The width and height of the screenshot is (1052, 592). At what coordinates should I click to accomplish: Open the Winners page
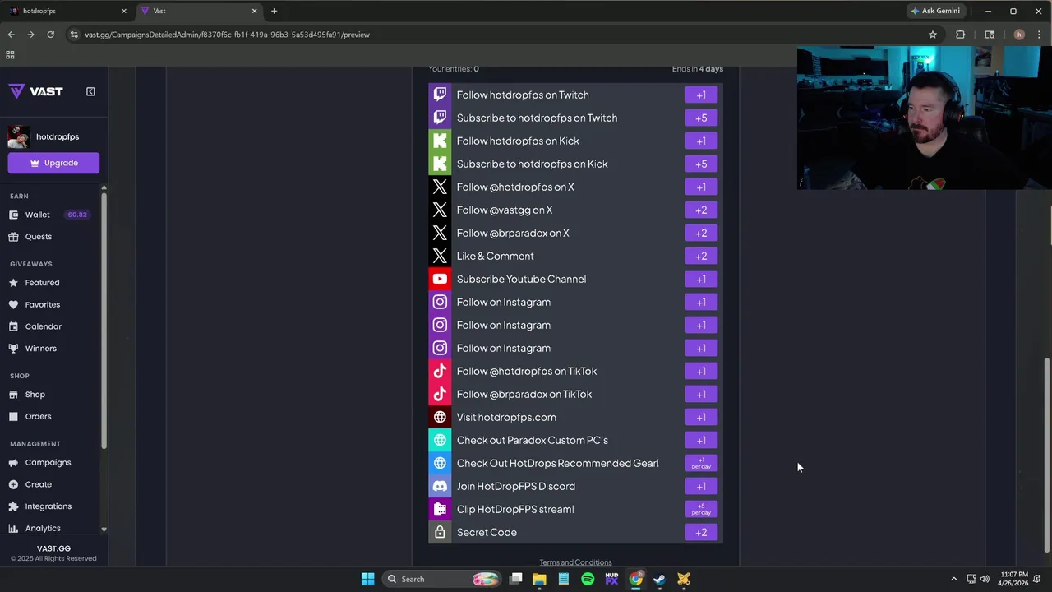pos(33,349)
